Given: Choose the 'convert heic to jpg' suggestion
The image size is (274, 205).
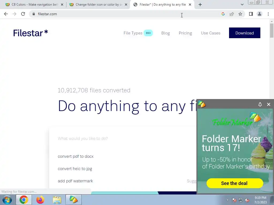Looking at the screenshot, I should 75,169.
